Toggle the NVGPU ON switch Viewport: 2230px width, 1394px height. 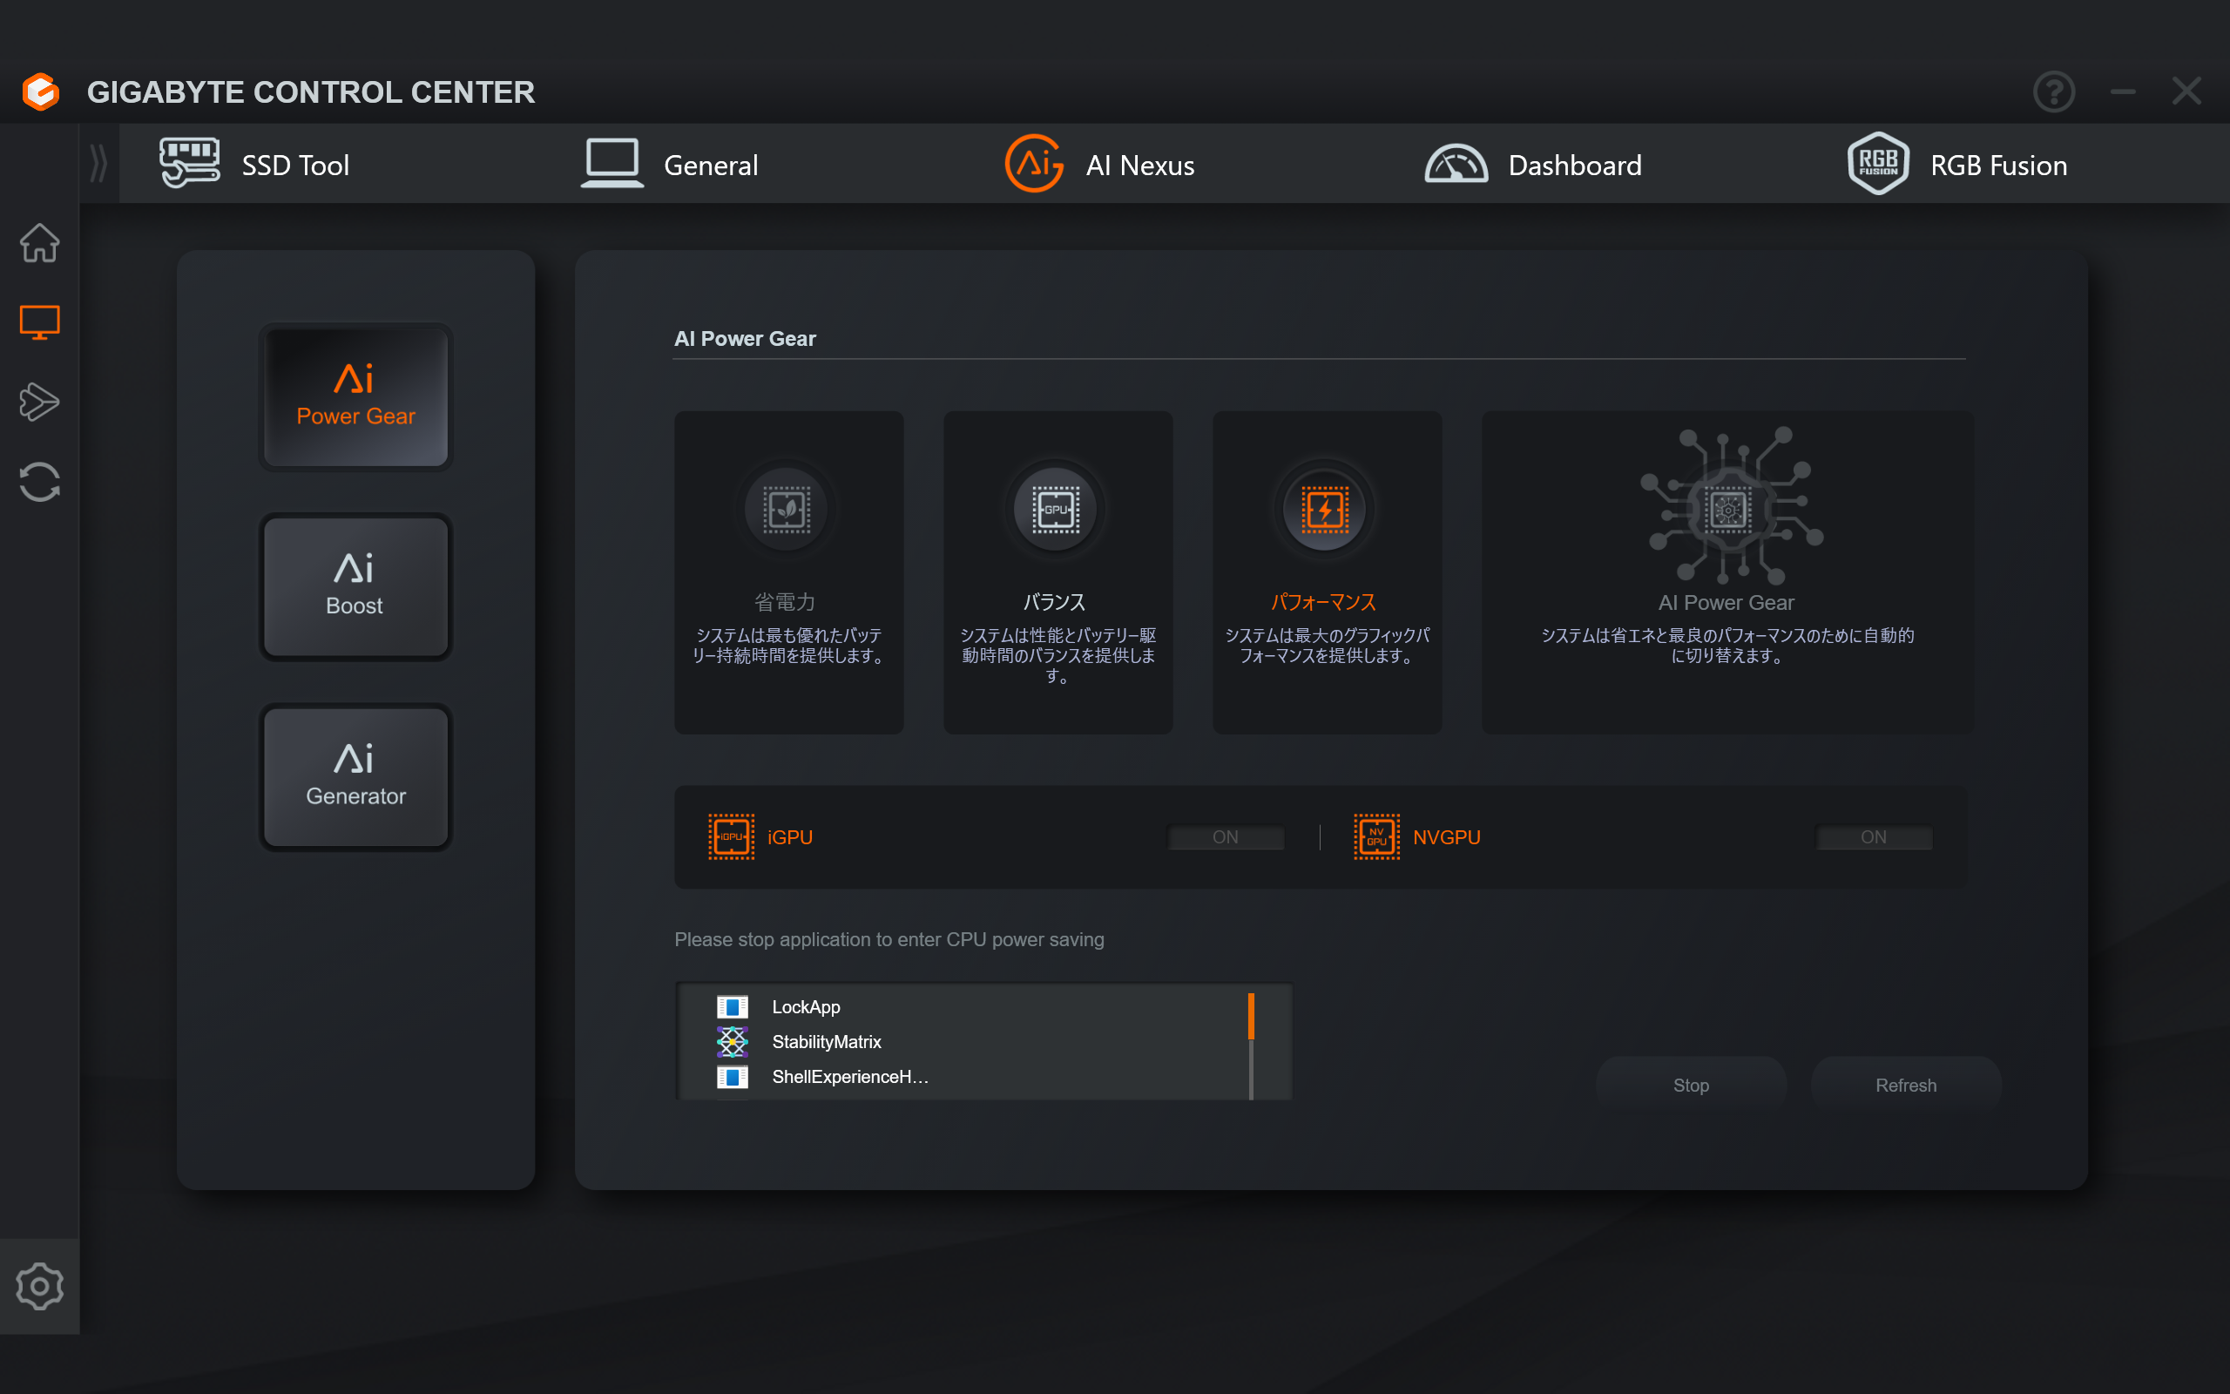click(1873, 837)
